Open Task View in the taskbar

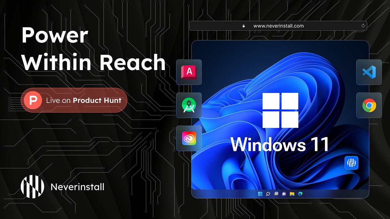pyautogui.click(x=276, y=194)
